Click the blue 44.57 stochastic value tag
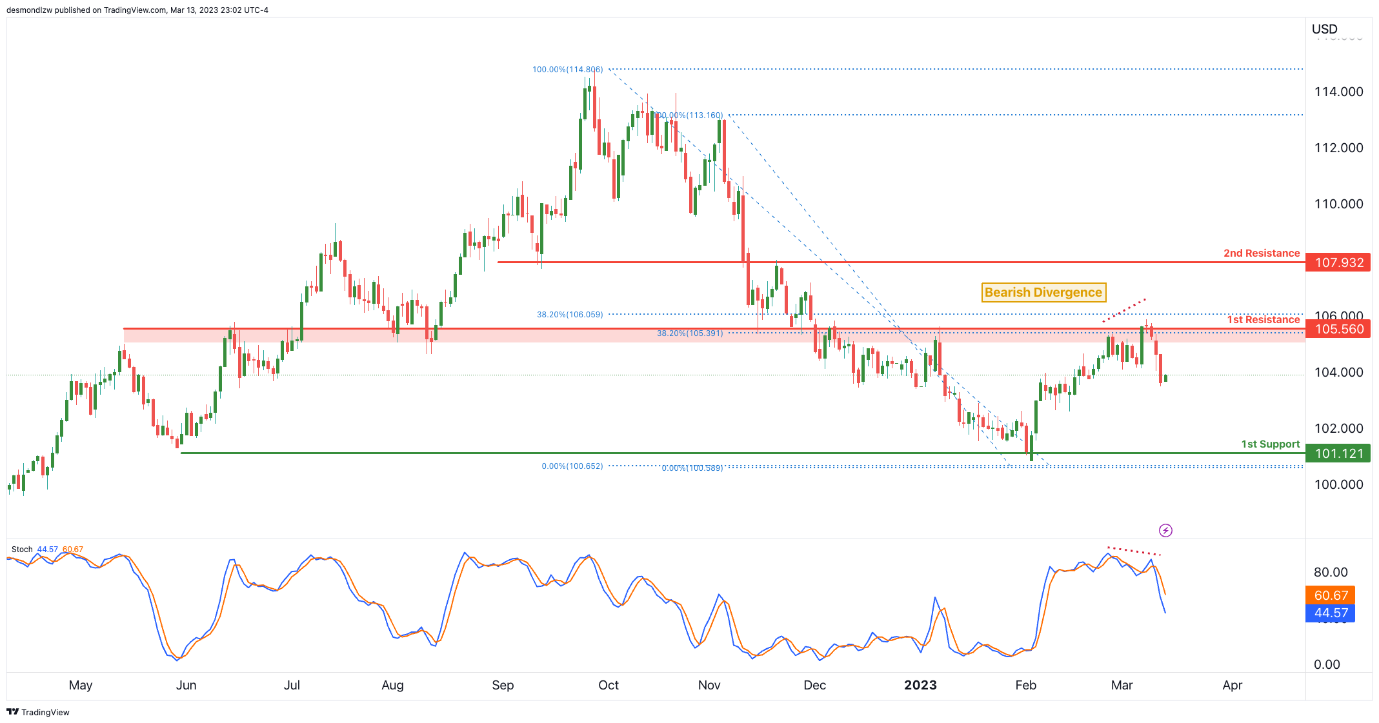1379x723 pixels. coord(1331,613)
